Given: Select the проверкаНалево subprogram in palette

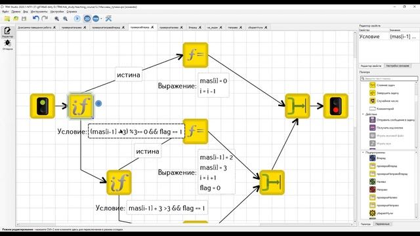Looking at the screenshot, I should point(383,197).
